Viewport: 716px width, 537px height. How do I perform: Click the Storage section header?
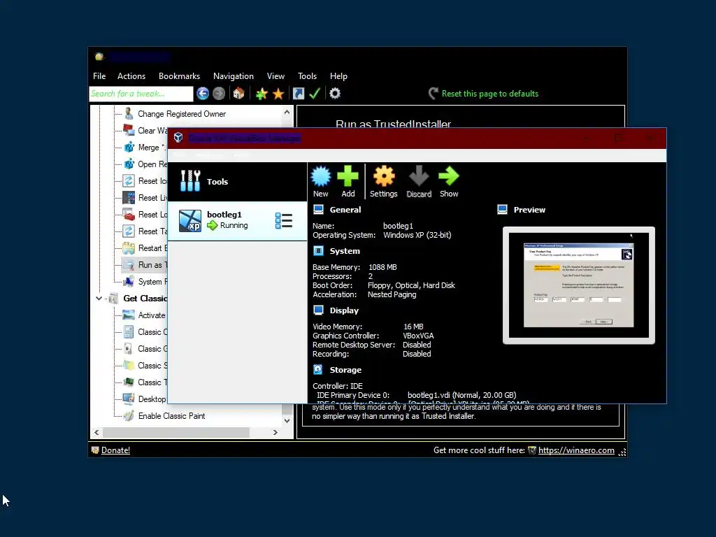[345, 370]
